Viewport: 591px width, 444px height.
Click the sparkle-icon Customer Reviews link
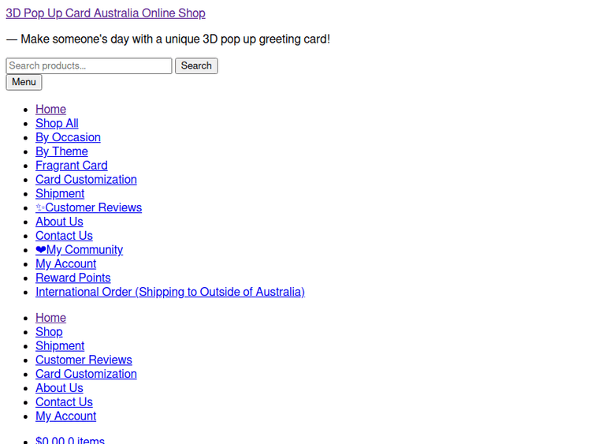click(88, 207)
